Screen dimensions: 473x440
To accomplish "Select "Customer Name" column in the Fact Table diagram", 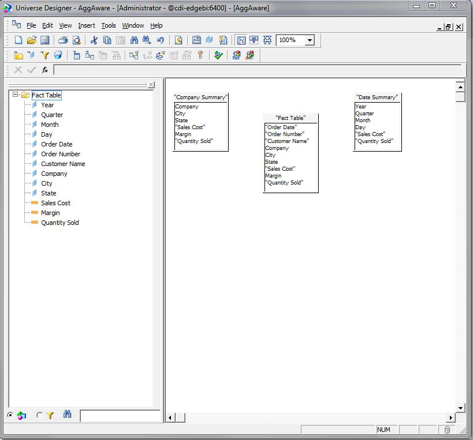I will coord(287,141).
